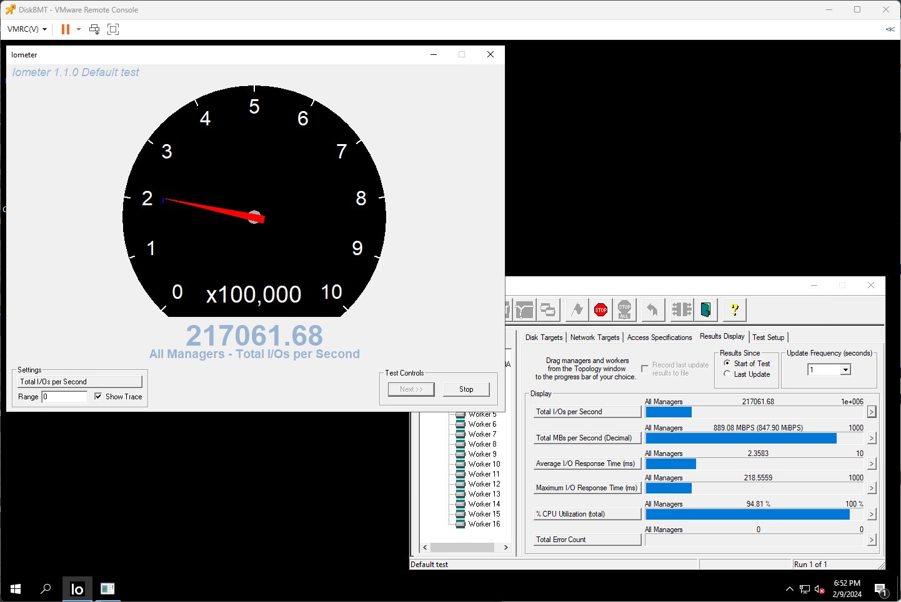Click the 217061.68 gauge readout value

click(254, 336)
